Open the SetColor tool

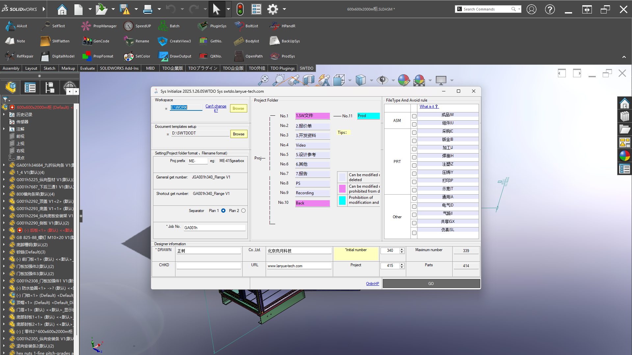tap(129, 56)
